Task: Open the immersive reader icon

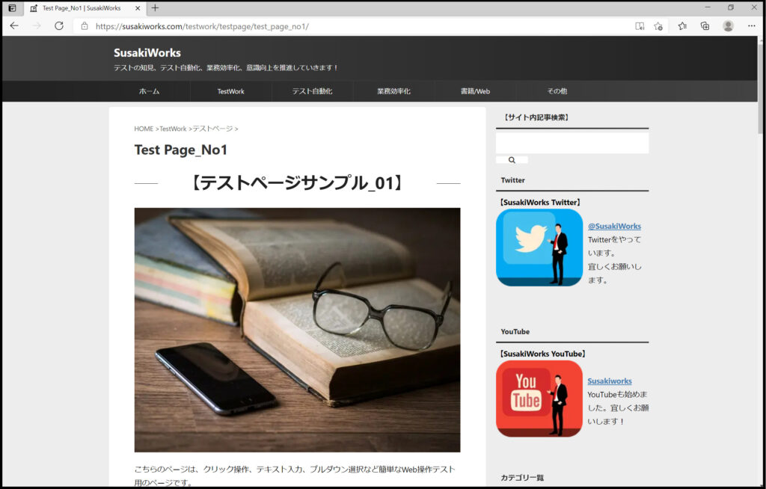Action: (x=640, y=26)
